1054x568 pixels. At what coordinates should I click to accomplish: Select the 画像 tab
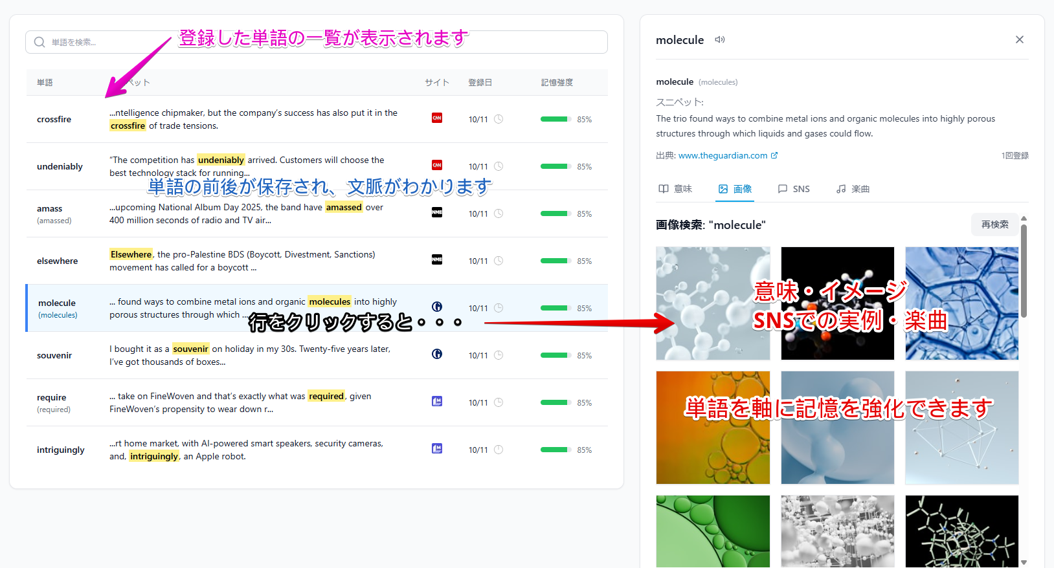click(x=735, y=189)
